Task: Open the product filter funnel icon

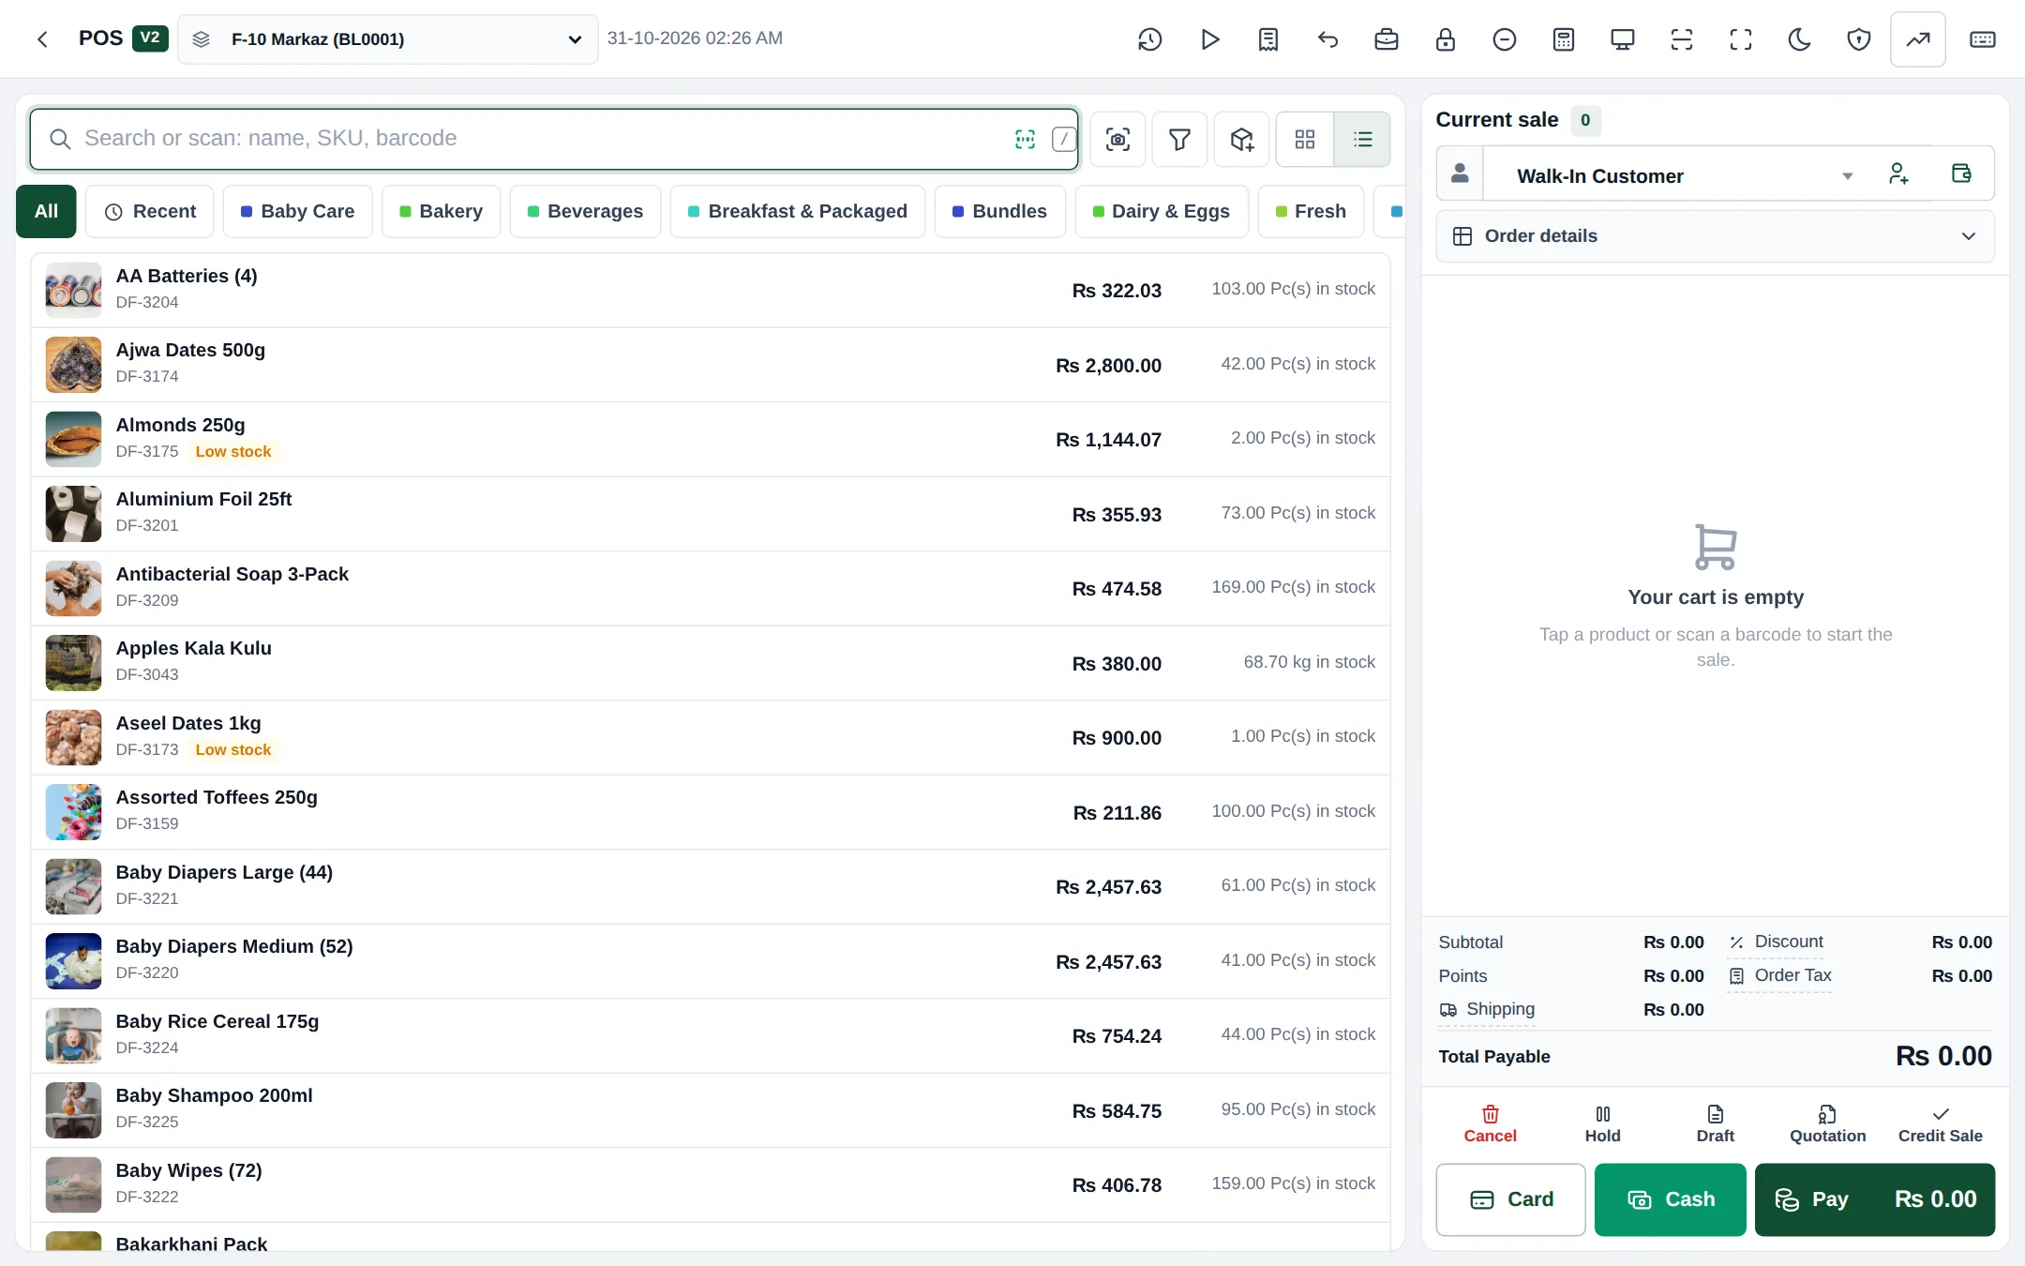Action: tap(1179, 140)
